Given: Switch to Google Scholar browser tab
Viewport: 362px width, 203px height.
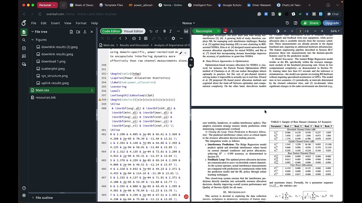Looking at the screenshot, I should [230, 5].
